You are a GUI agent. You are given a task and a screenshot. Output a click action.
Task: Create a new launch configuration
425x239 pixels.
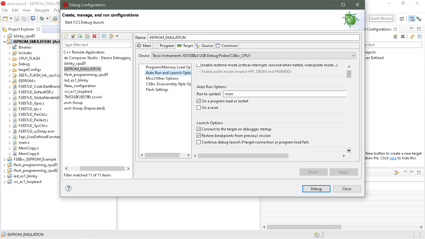pyautogui.click(x=66, y=36)
